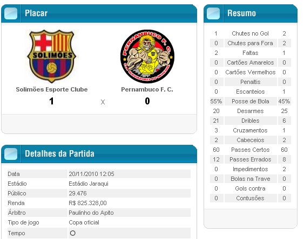304x239 pixels.
Task: Click the Estádio Jaraqui stadium value
Action: [89, 184]
